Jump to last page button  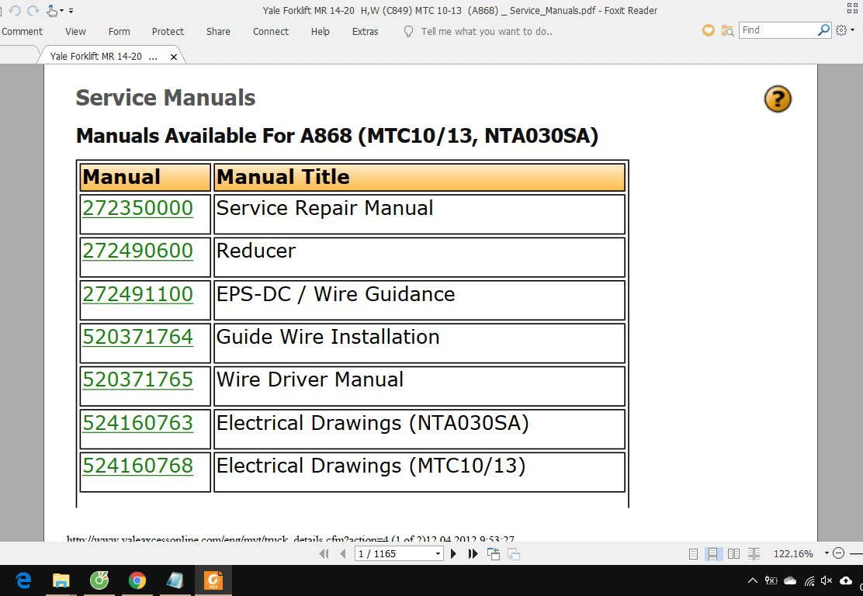[473, 553]
